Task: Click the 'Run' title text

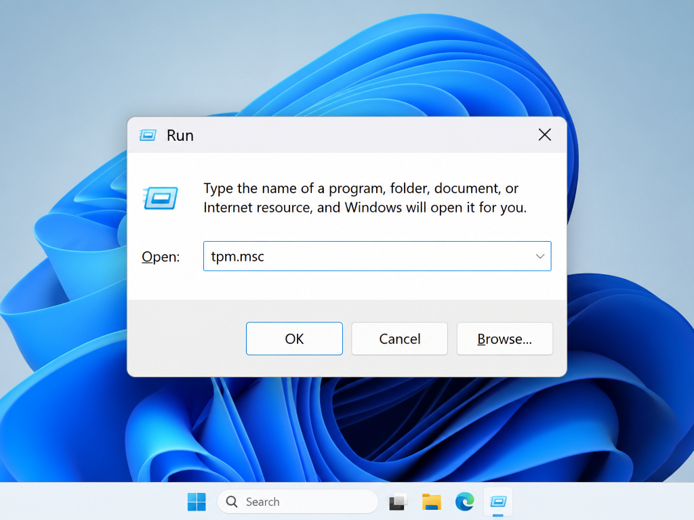Action: pyautogui.click(x=180, y=135)
